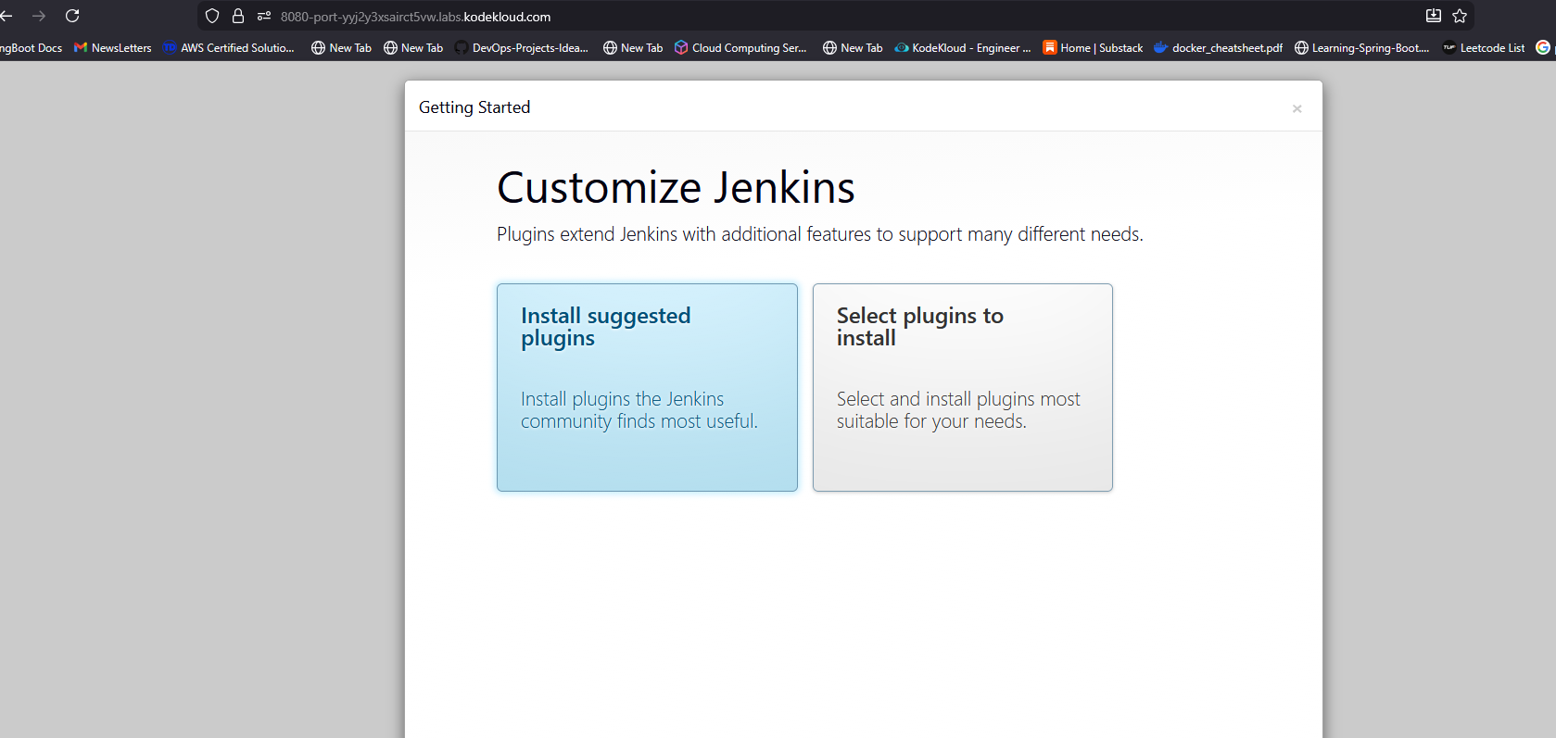The height and width of the screenshot is (738, 1556).
Task: Click the browser forward arrow
Action: click(x=39, y=16)
